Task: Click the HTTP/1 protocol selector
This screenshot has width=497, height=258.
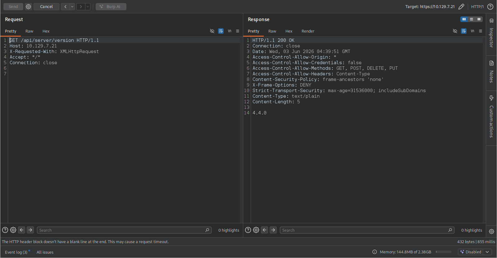Action: coord(477,7)
